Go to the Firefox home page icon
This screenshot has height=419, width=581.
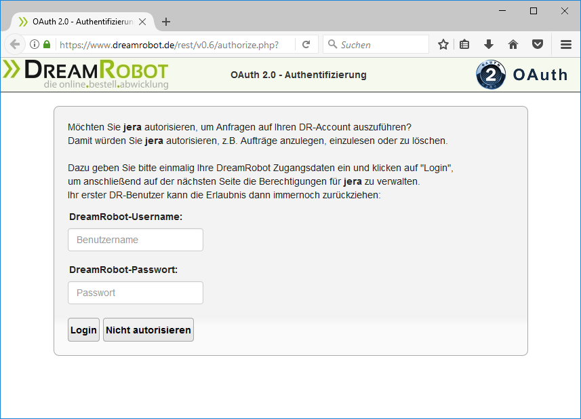click(513, 44)
